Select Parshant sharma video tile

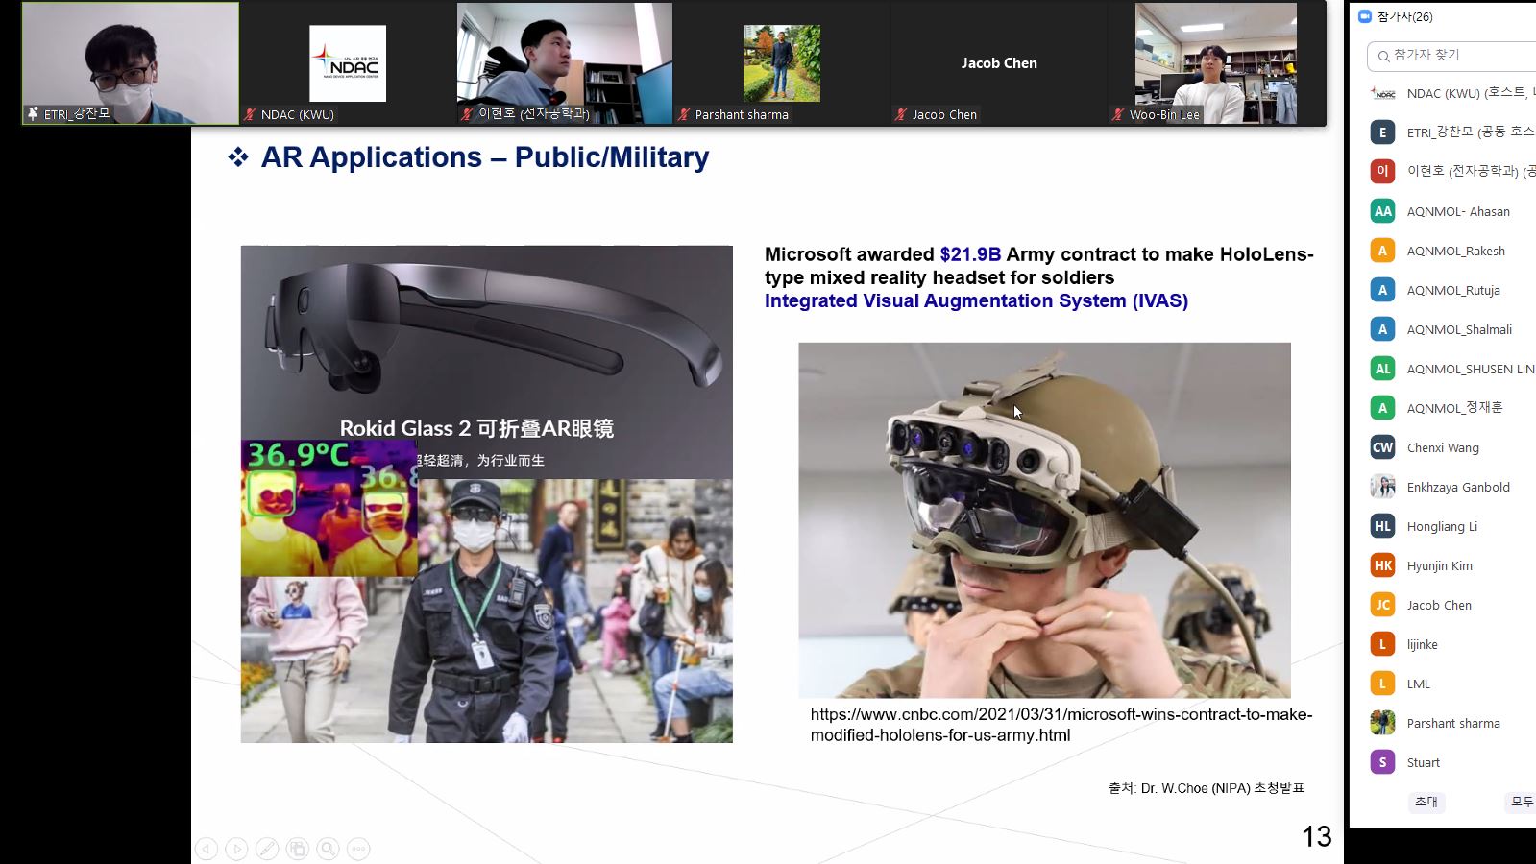(782, 63)
